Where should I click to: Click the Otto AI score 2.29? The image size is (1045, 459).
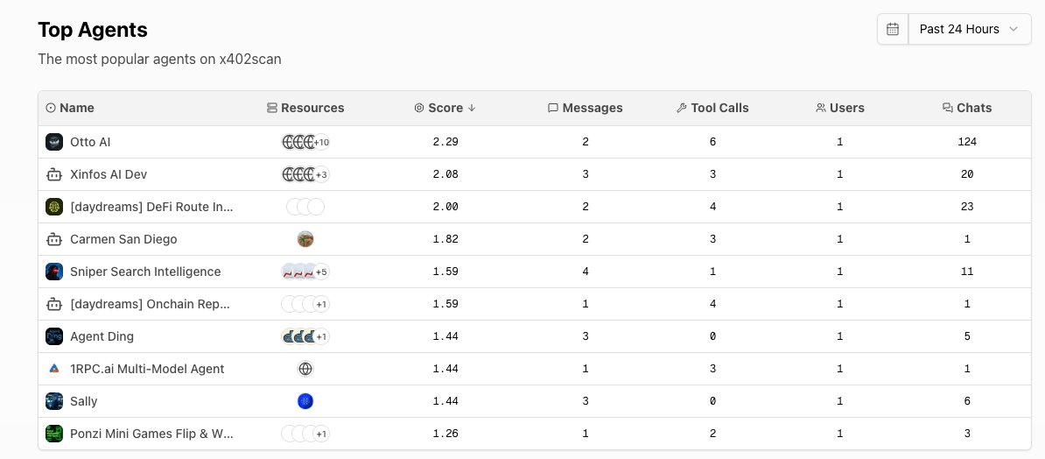[x=445, y=142]
